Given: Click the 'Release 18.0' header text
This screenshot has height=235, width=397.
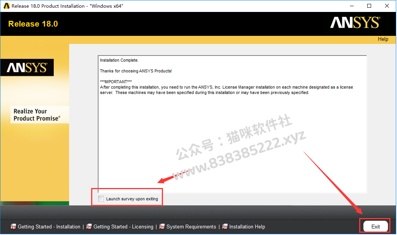Looking at the screenshot, I should [33, 24].
